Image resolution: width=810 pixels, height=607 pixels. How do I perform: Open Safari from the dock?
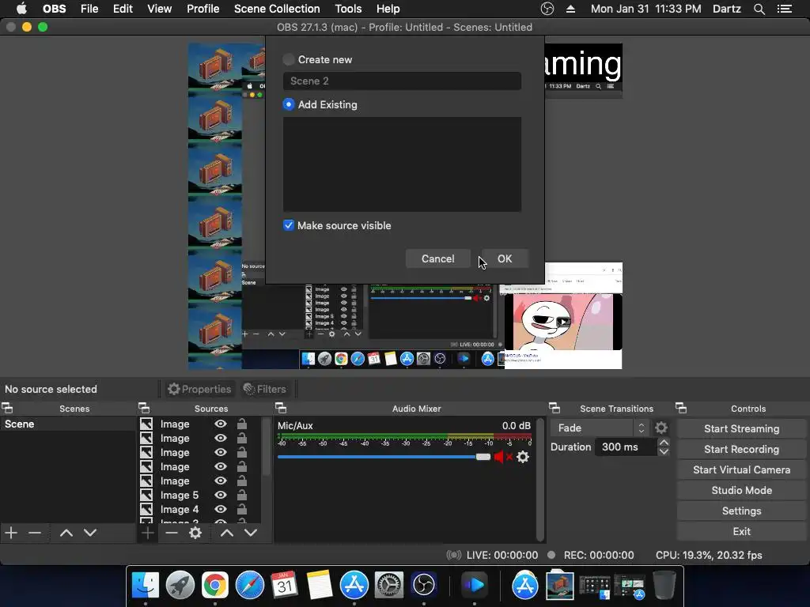(x=250, y=585)
